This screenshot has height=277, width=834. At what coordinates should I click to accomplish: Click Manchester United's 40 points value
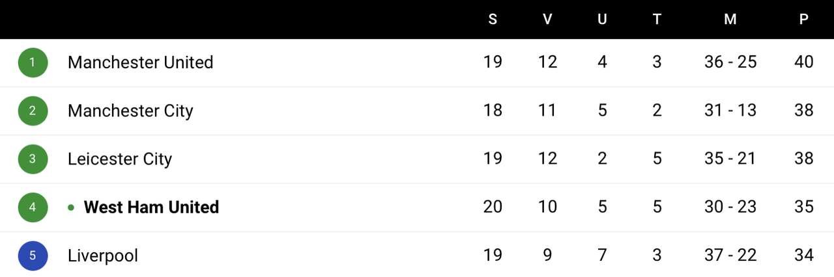click(x=804, y=62)
